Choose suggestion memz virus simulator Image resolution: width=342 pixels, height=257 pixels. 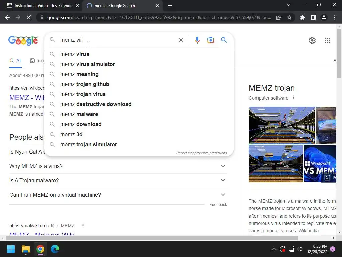point(139,64)
